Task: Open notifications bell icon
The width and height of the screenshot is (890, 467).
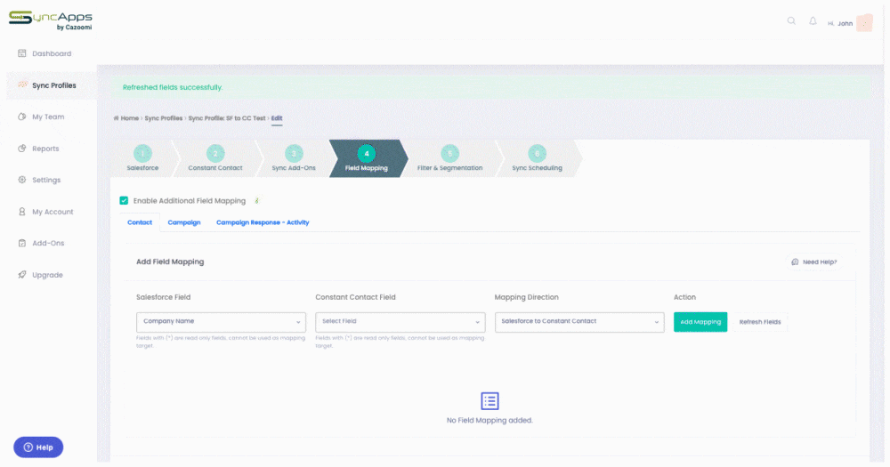Action: coord(813,21)
